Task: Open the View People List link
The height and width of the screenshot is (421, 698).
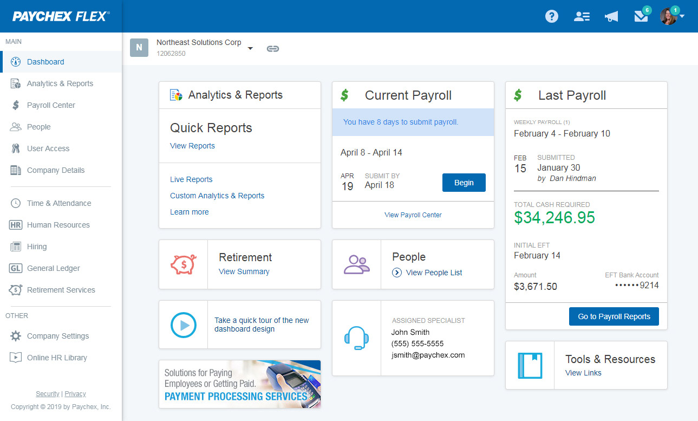Action: 434,273
